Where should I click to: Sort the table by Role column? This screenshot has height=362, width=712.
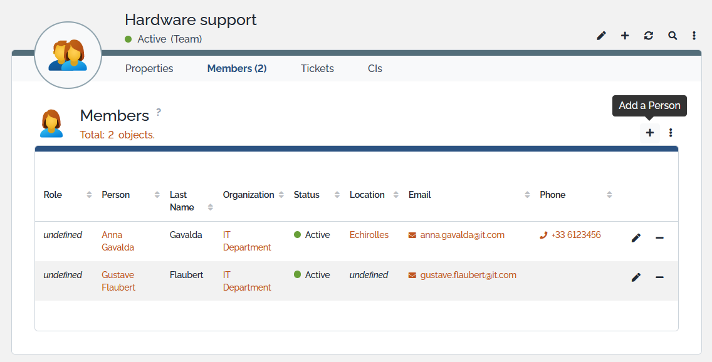point(53,195)
